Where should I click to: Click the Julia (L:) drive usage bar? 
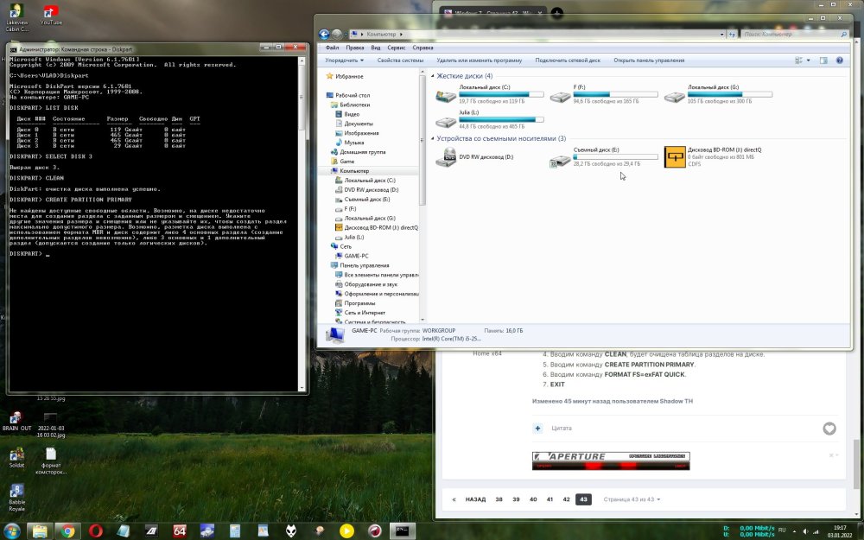click(x=502, y=120)
